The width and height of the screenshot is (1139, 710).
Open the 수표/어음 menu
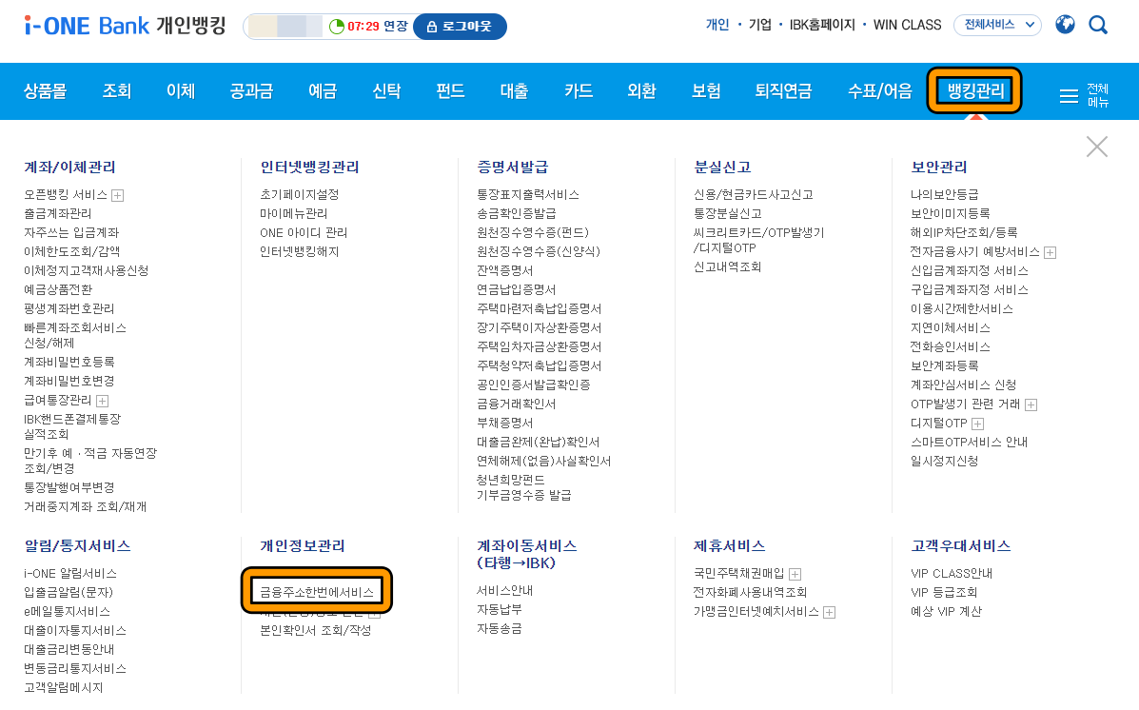[x=879, y=90]
